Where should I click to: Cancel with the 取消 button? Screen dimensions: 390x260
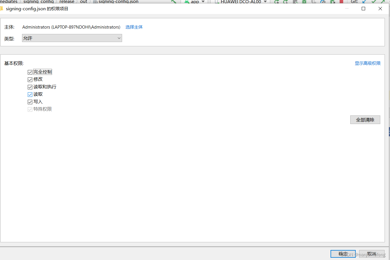372,254
